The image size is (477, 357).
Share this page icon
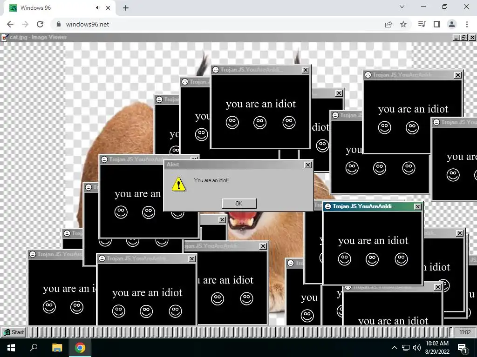coord(388,24)
